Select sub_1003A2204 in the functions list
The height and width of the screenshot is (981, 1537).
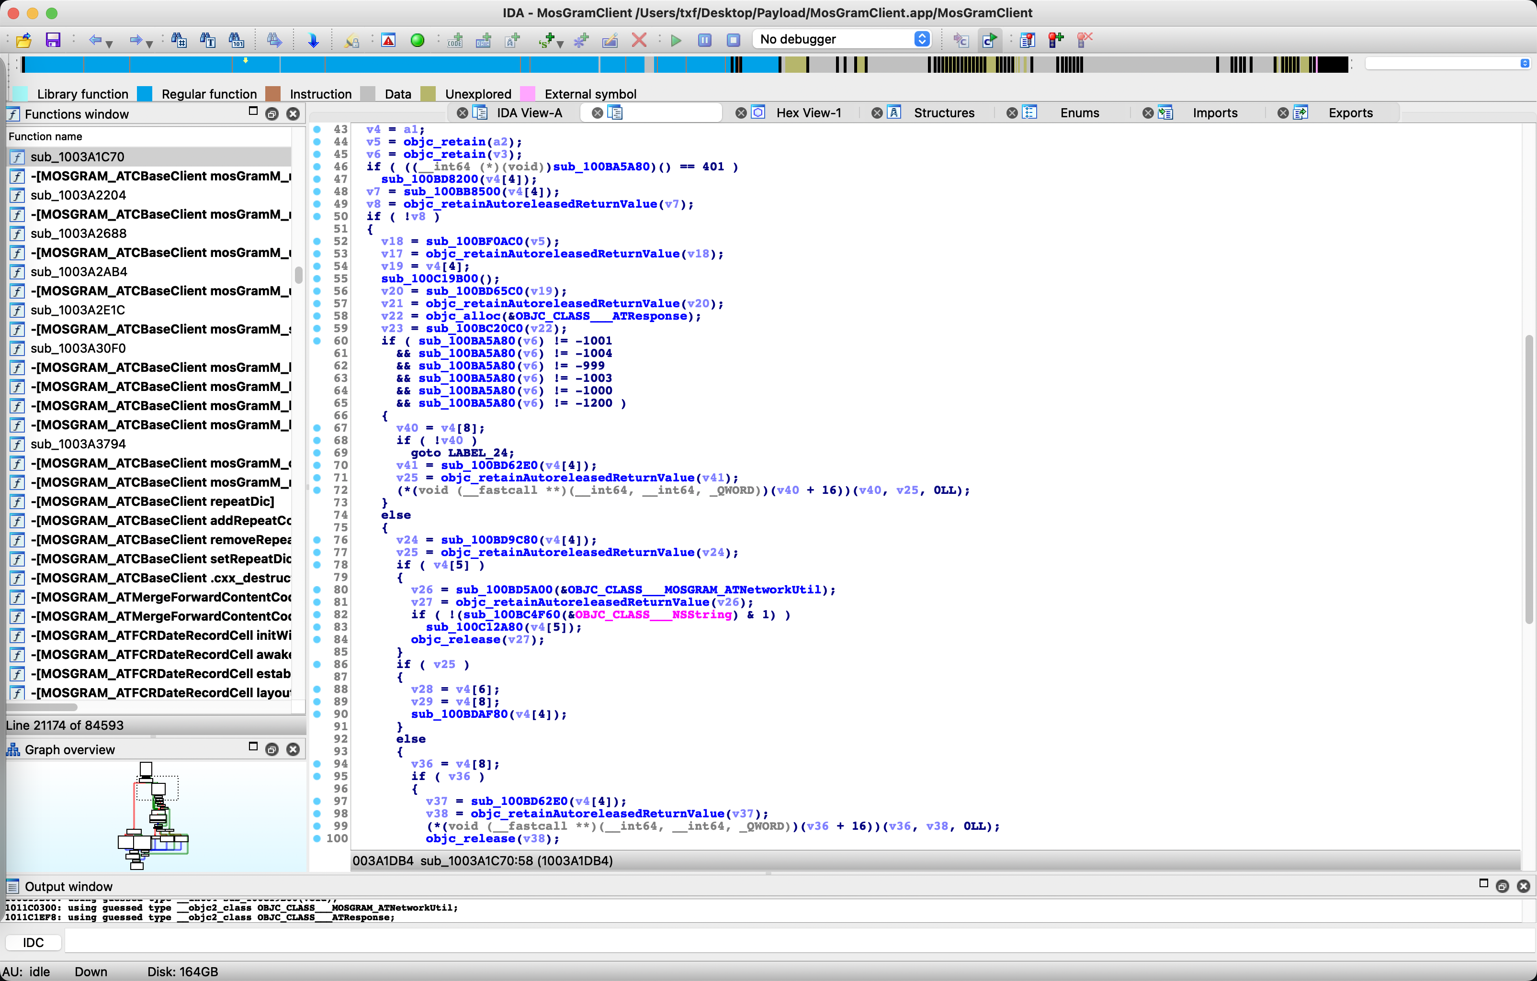click(x=149, y=195)
